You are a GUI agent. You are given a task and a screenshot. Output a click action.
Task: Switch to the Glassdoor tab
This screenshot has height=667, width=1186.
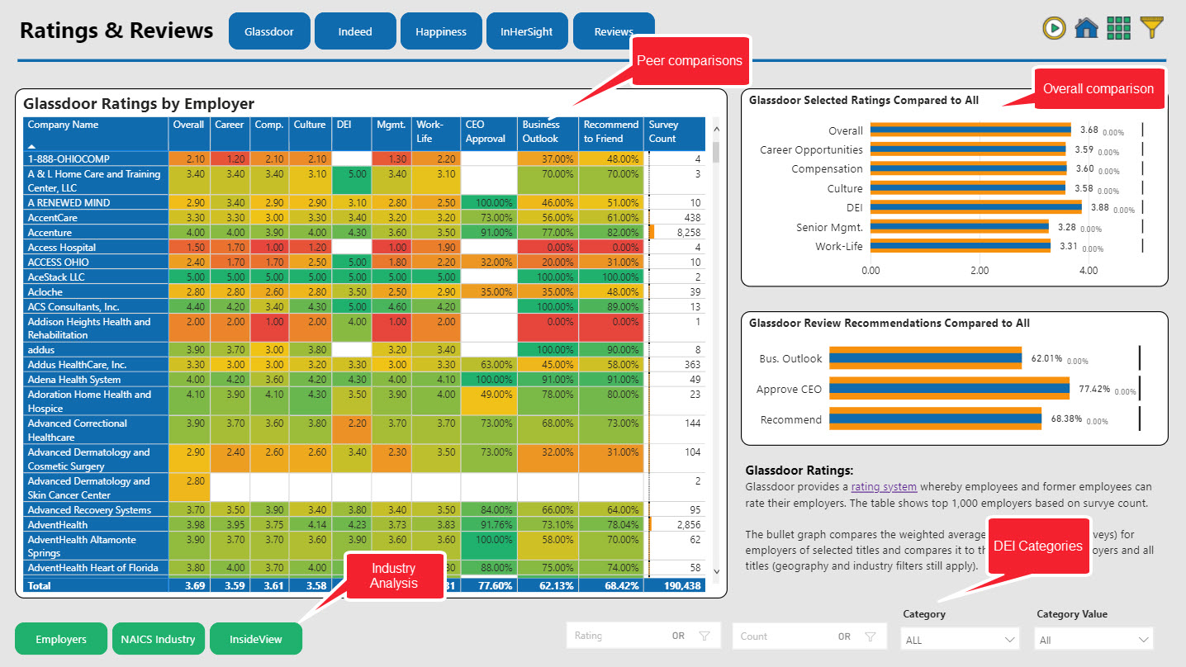tap(269, 31)
